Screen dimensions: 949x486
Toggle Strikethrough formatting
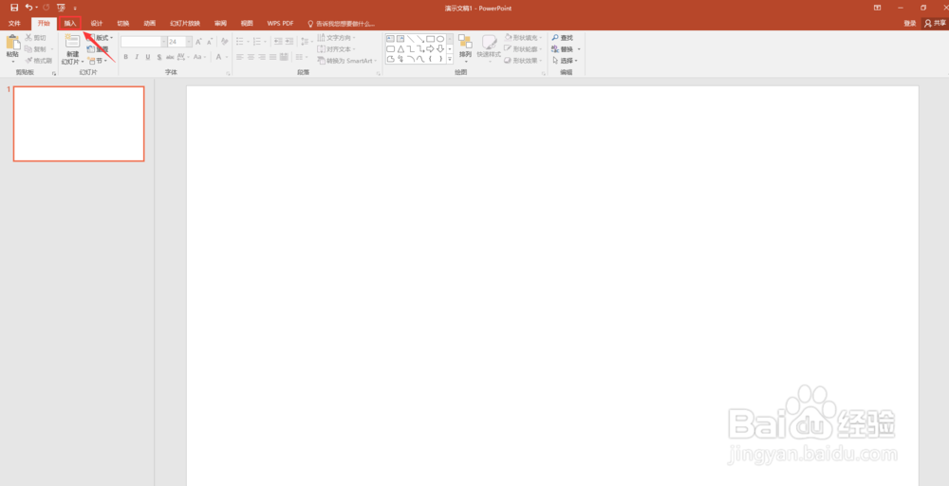(170, 57)
